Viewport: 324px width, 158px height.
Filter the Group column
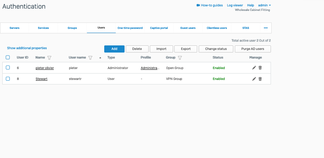pyautogui.click(x=180, y=58)
